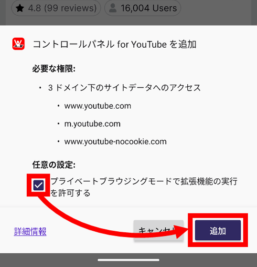Click the 任意の設定 heading
This screenshot has width=257, height=267.
tap(54, 164)
